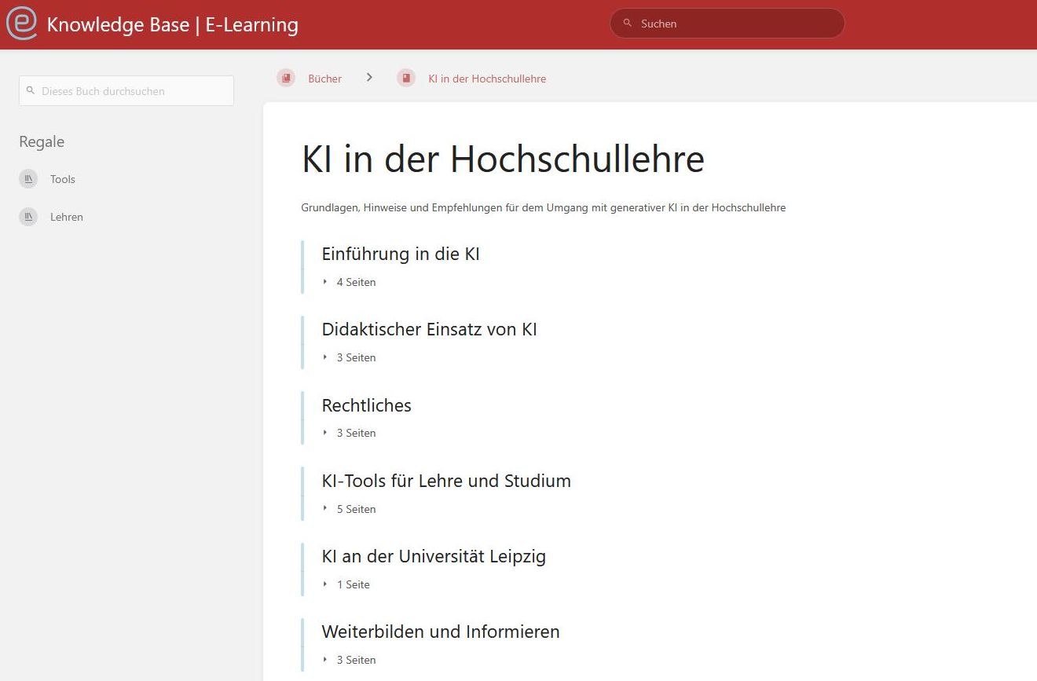Click the magnifier icon in book search
Image resolution: width=1037 pixels, height=681 pixels.
click(31, 91)
